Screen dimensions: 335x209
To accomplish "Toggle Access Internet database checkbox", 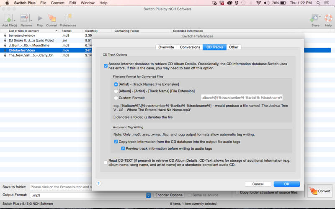I will tap(106, 66).
